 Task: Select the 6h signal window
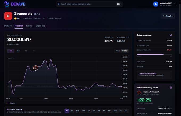coord(104,111)
